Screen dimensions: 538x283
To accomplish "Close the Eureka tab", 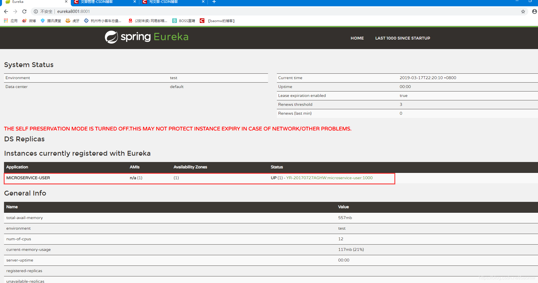I will click(66, 2).
